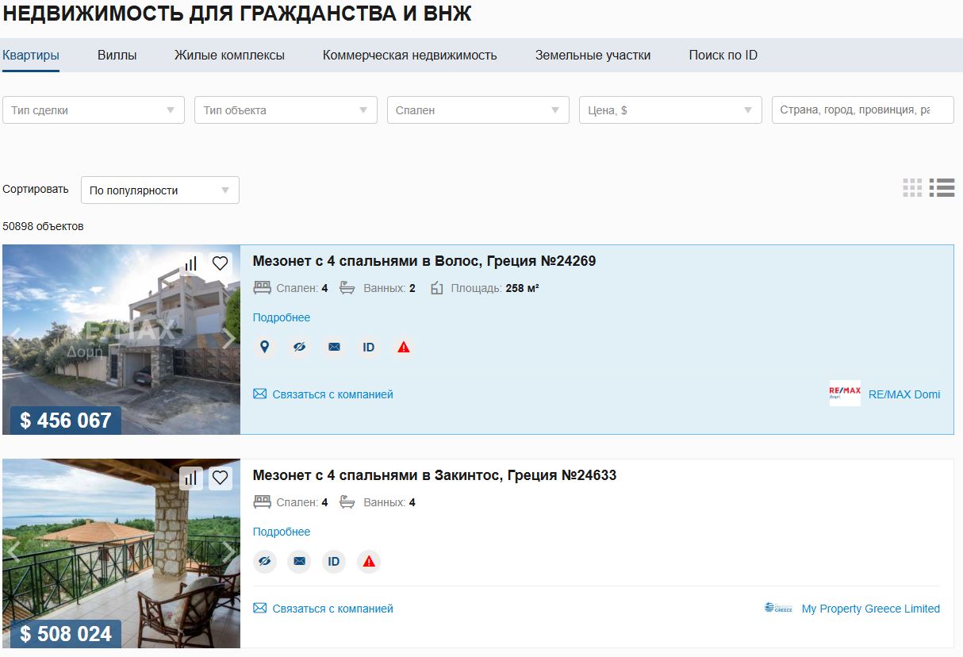Open the RE/MAX Domi company link
Viewport: 963px width, 657px height.
pyautogui.click(x=904, y=394)
